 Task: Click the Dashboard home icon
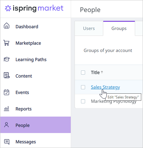point(6,26)
